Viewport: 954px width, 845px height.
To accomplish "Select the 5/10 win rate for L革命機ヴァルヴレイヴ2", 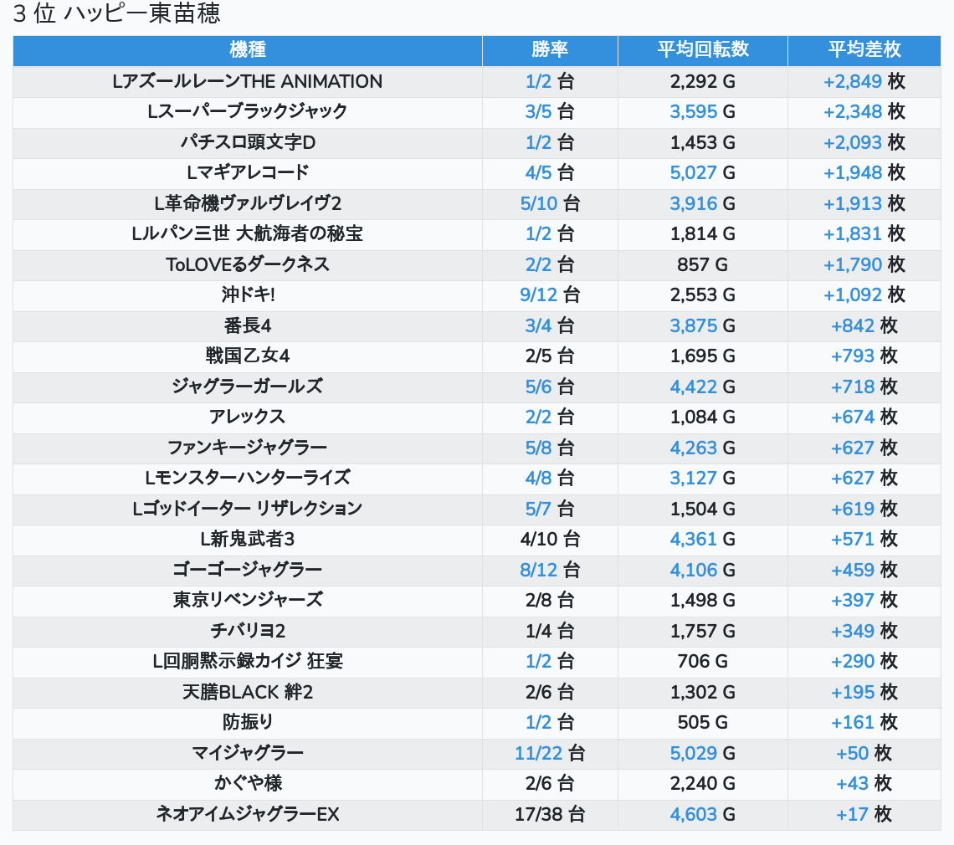I will [x=538, y=203].
